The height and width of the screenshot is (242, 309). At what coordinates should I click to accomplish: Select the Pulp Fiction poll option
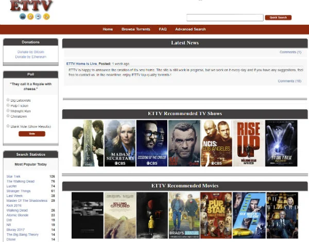(x=8, y=105)
